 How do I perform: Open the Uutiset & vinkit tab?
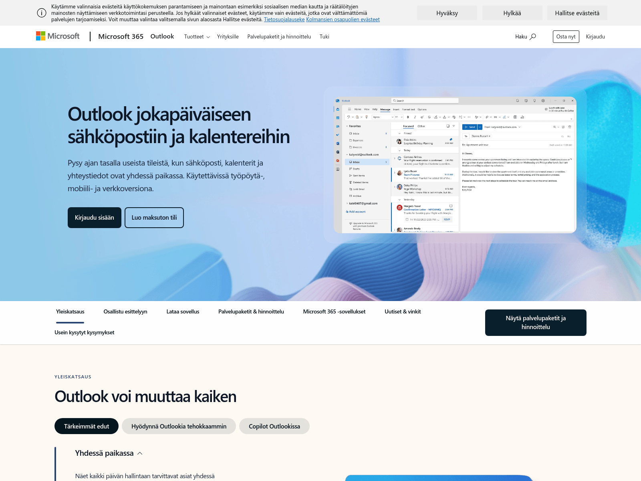click(403, 312)
